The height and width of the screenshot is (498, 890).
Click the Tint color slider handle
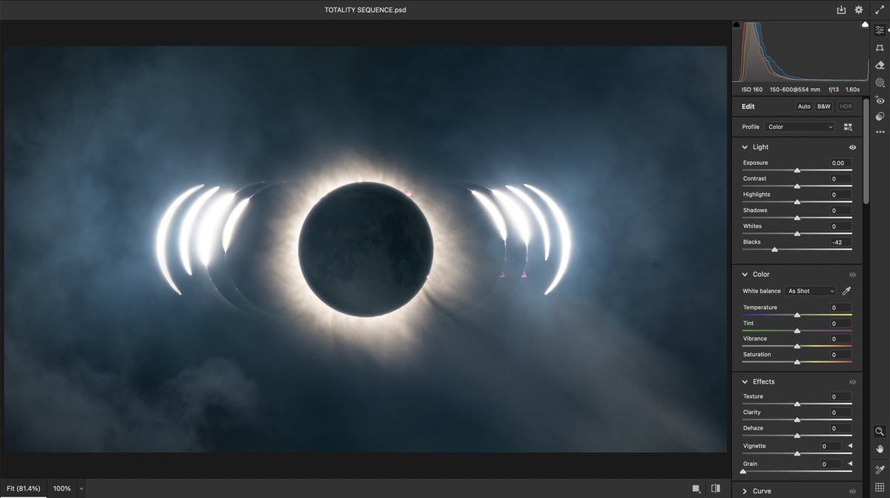(797, 331)
